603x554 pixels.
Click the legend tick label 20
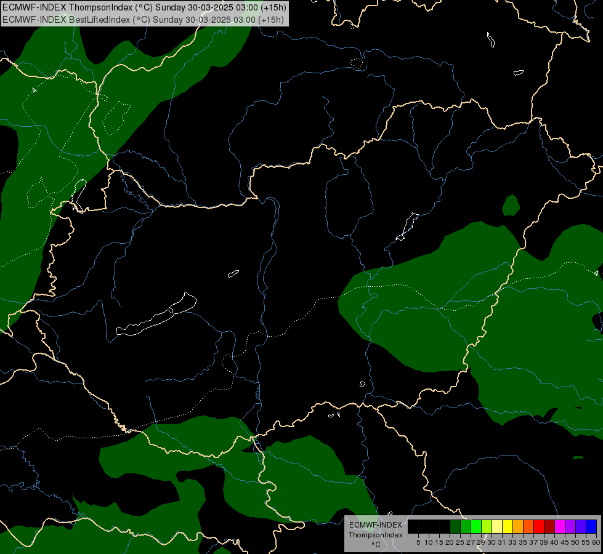pyautogui.click(x=450, y=542)
